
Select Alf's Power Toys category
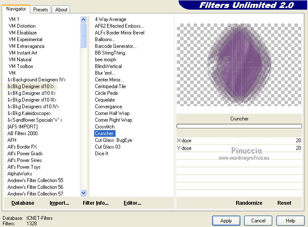point(24,167)
